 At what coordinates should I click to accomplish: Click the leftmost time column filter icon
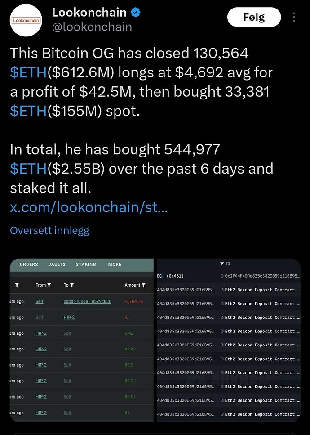[17, 285]
